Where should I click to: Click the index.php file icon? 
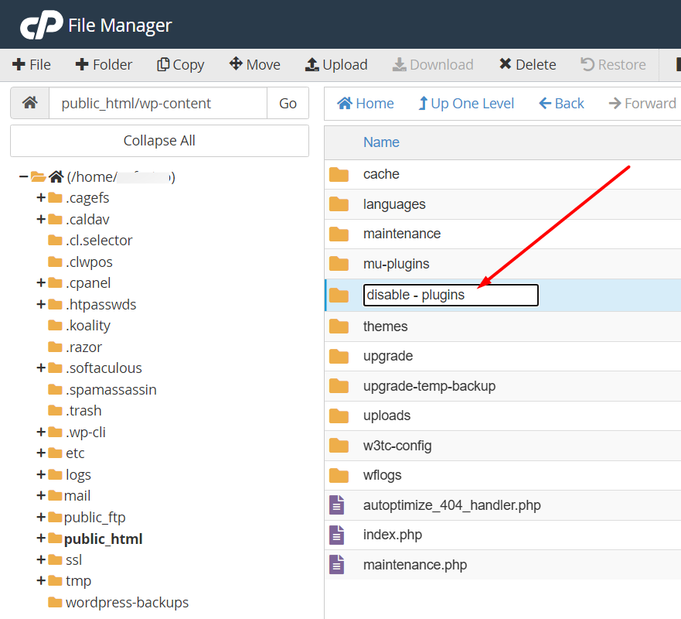point(337,535)
